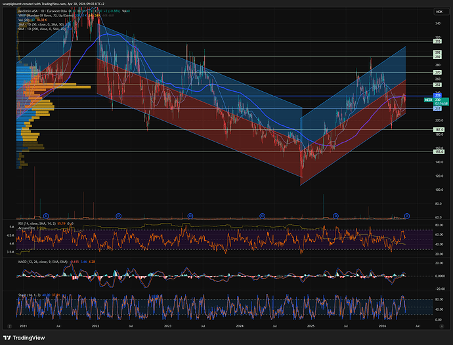Click the 270 horizontal line price label
The width and height of the screenshot is (453, 345).
tap(438, 72)
